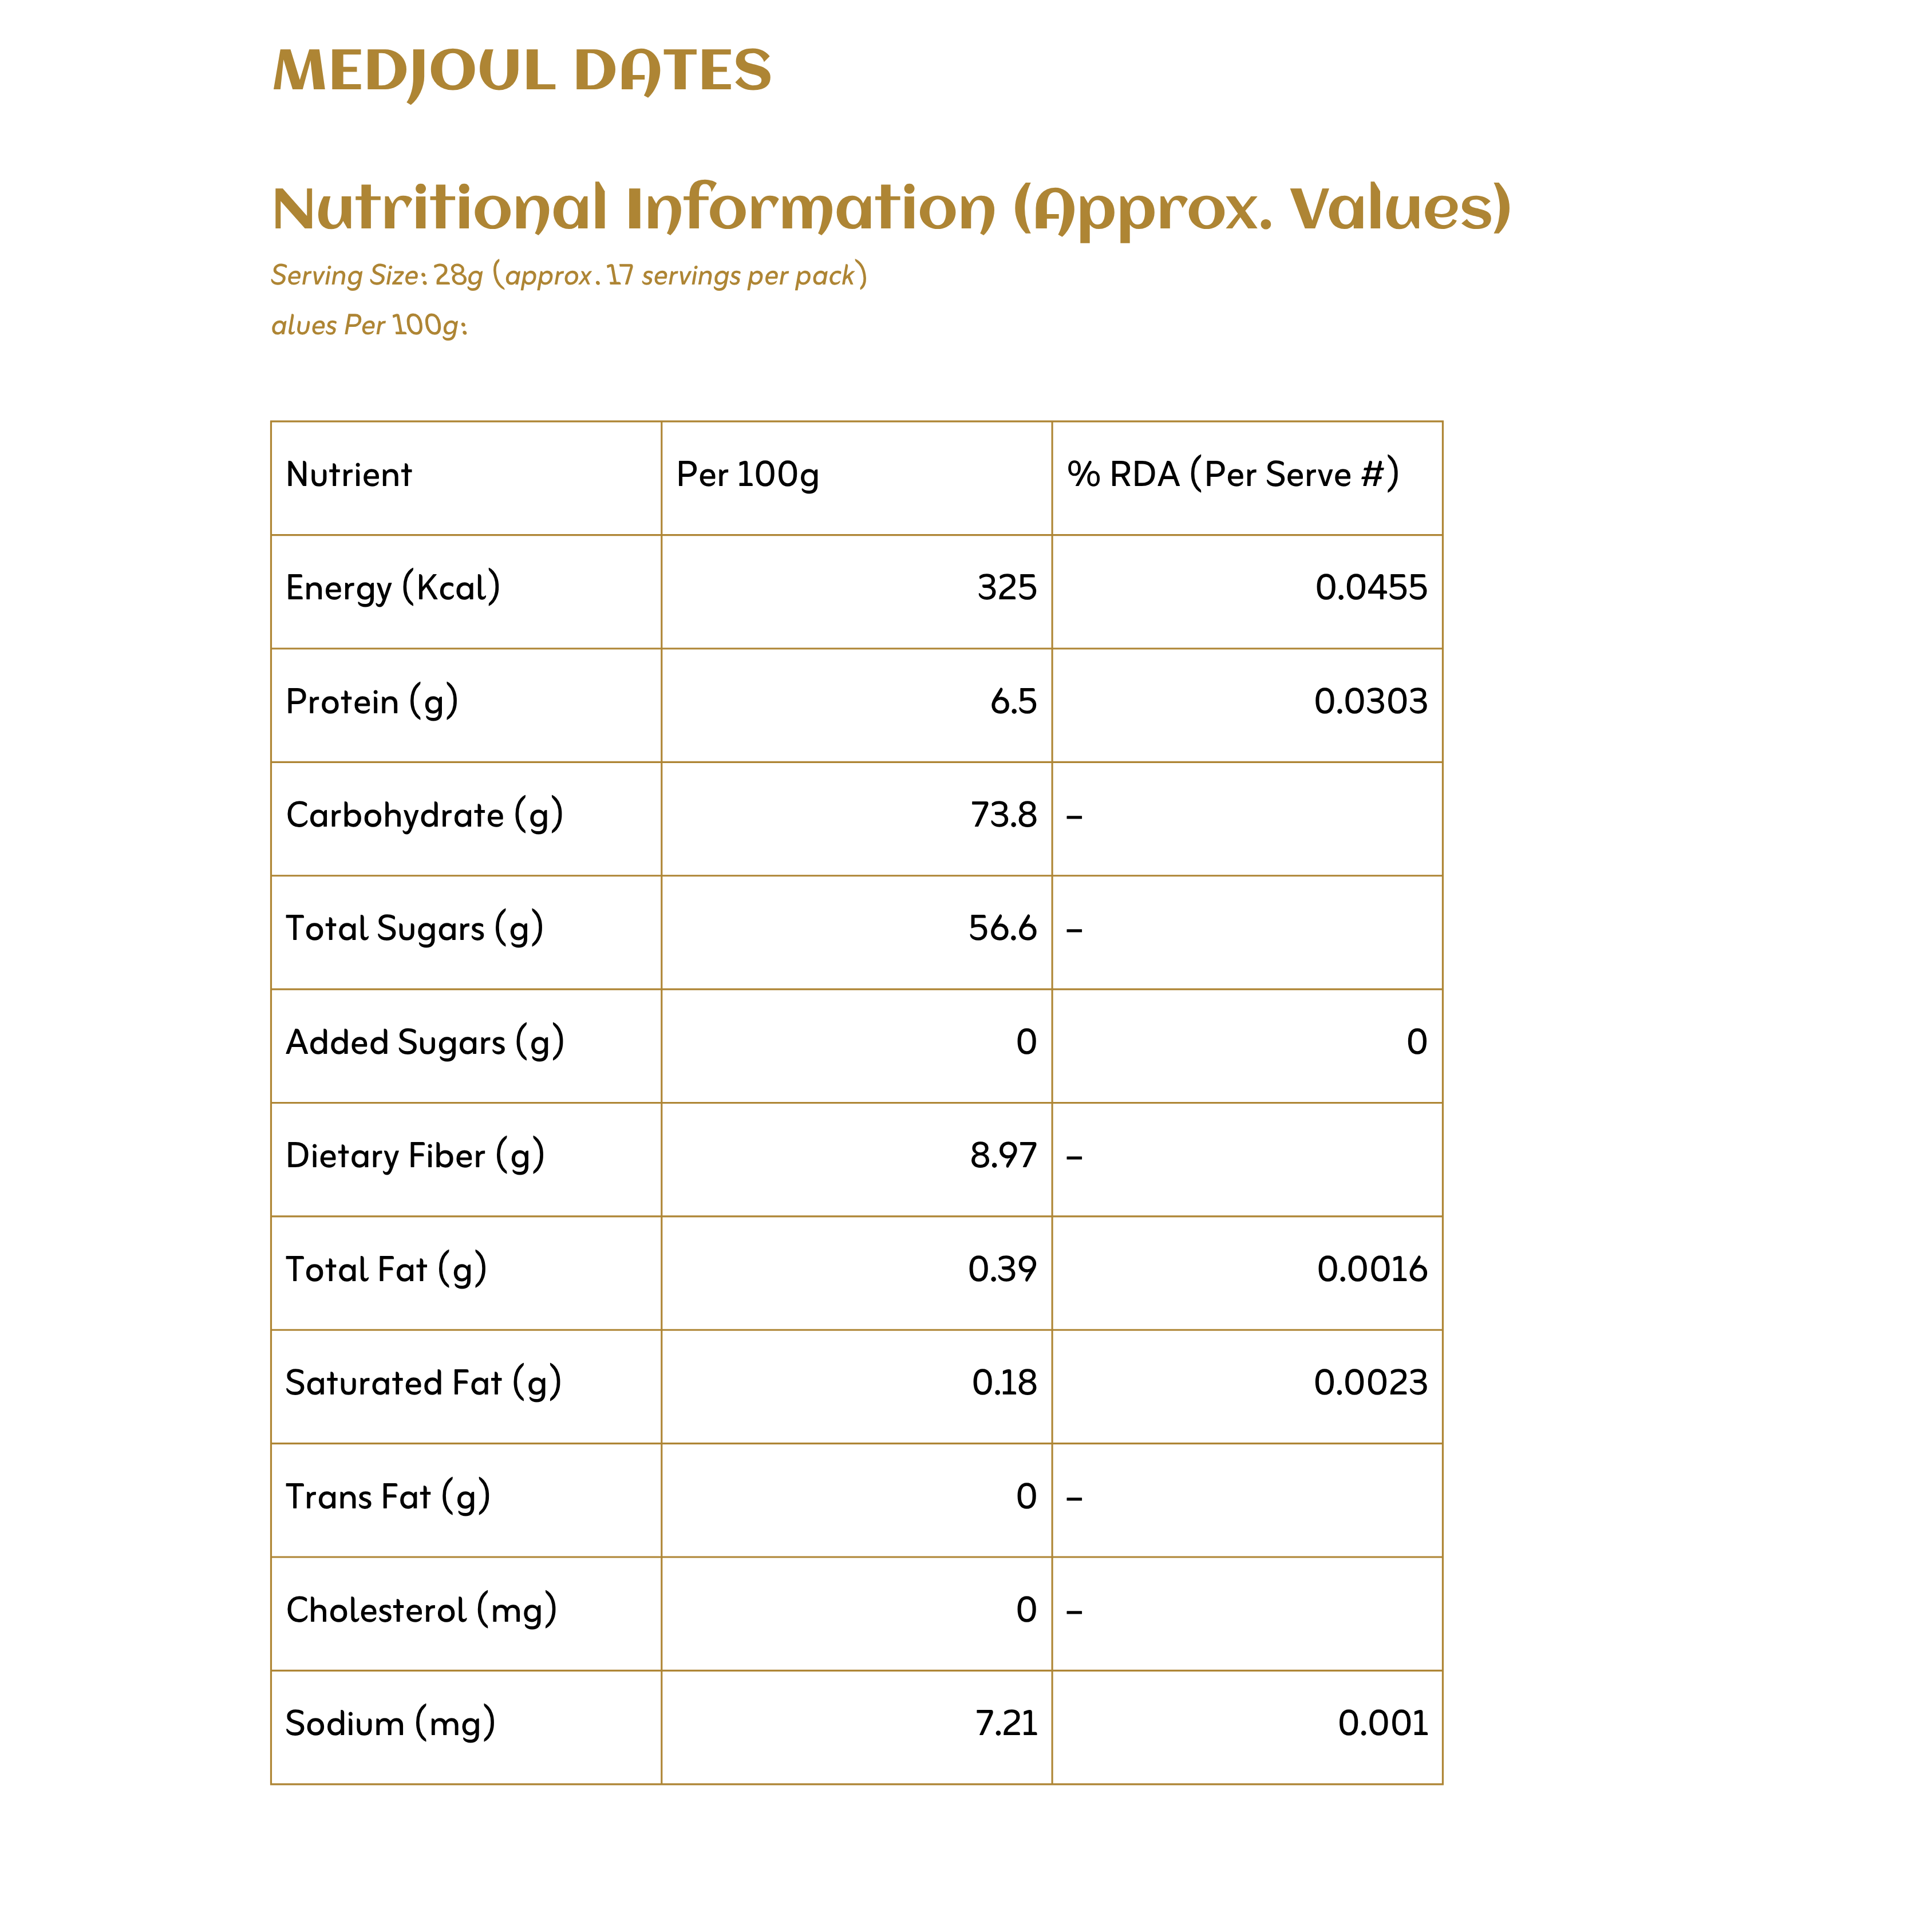This screenshot has height=1932, width=1932.
Task: Select the Energy (Kcal) row label
Action: 393,588
